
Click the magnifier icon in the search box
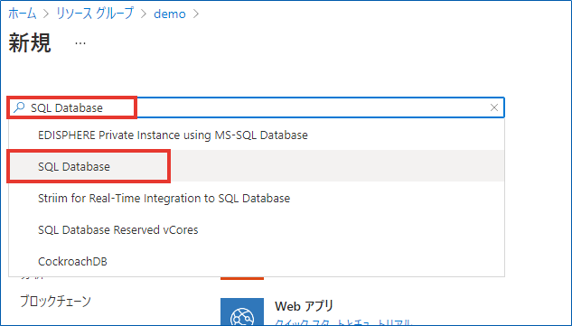tap(19, 107)
